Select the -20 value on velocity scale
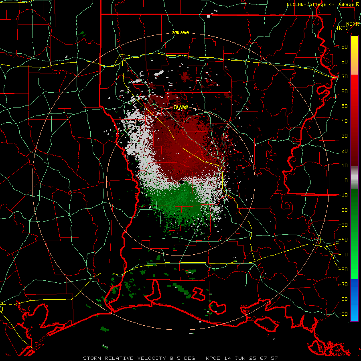Screen dimensions: 361x361 (343, 210)
